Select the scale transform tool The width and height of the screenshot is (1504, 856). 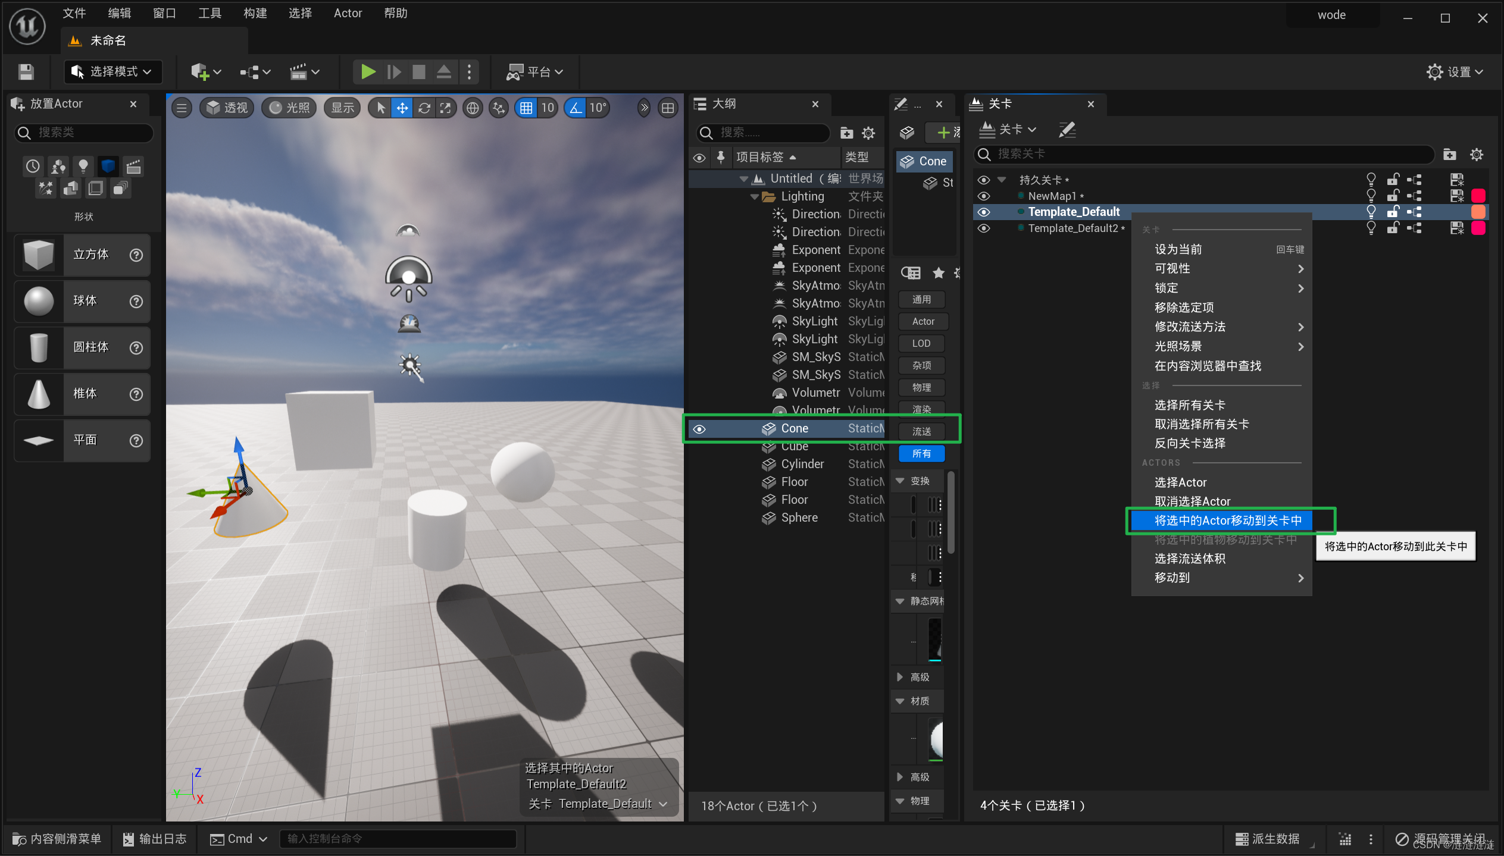pyautogui.click(x=445, y=108)
